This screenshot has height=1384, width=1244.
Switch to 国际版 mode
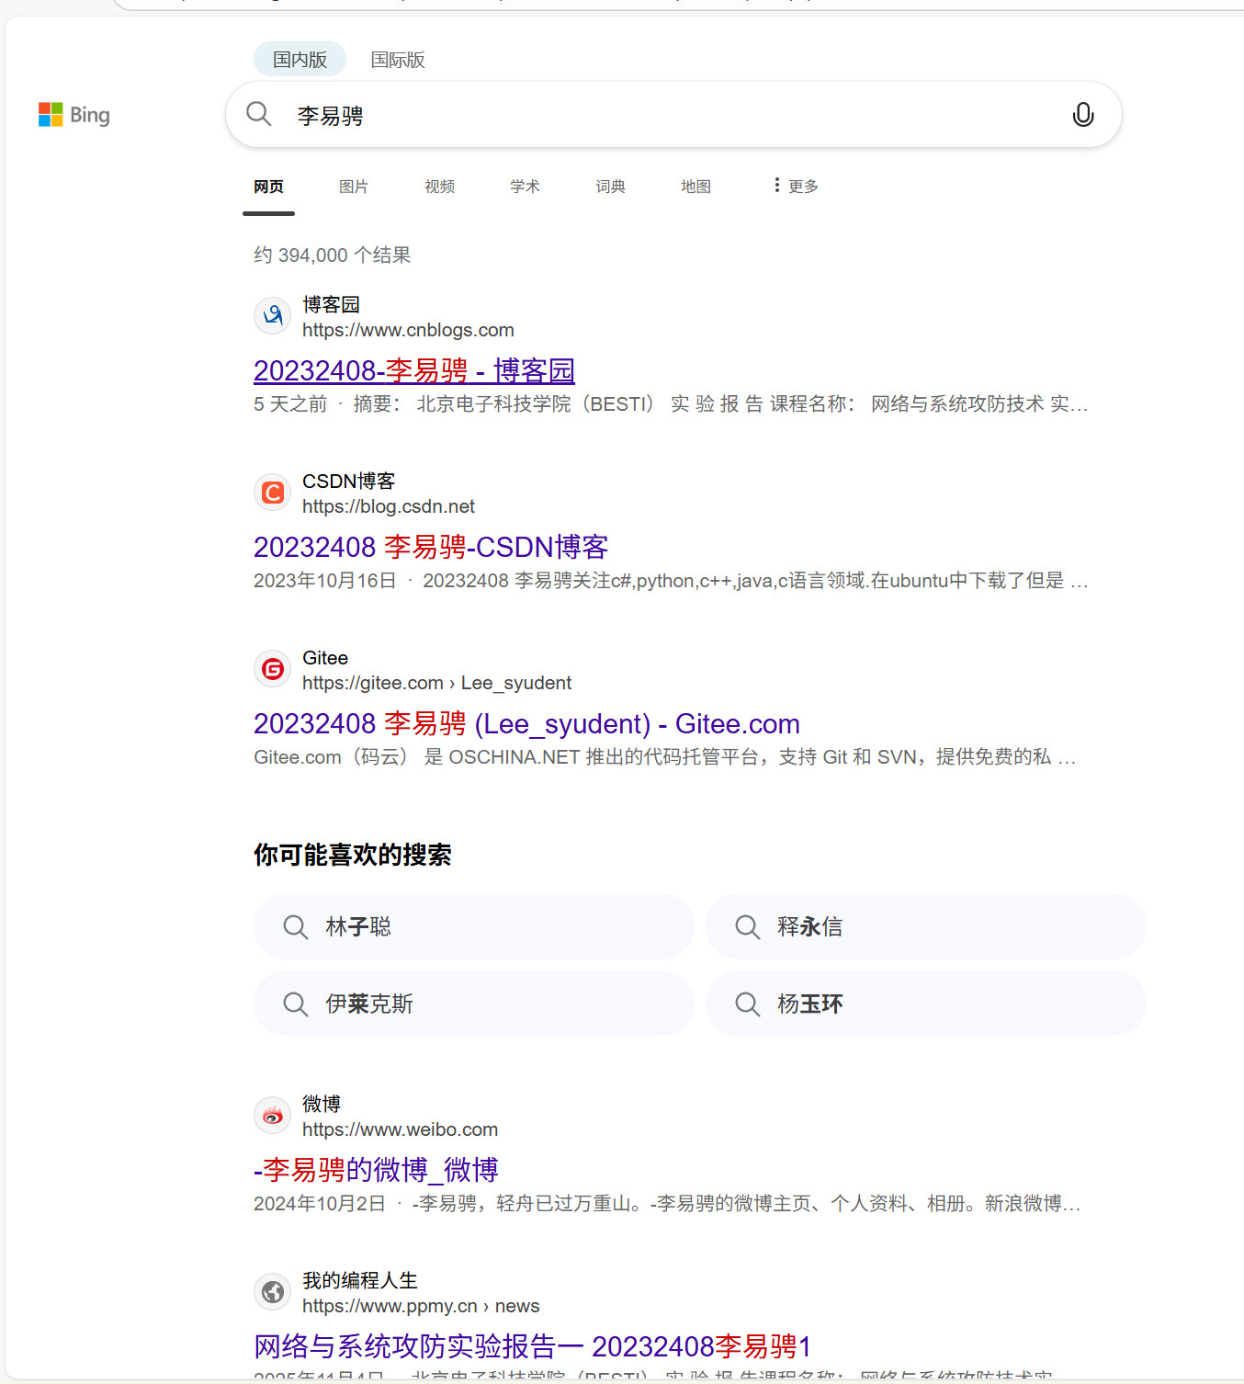tap(397, 59)
